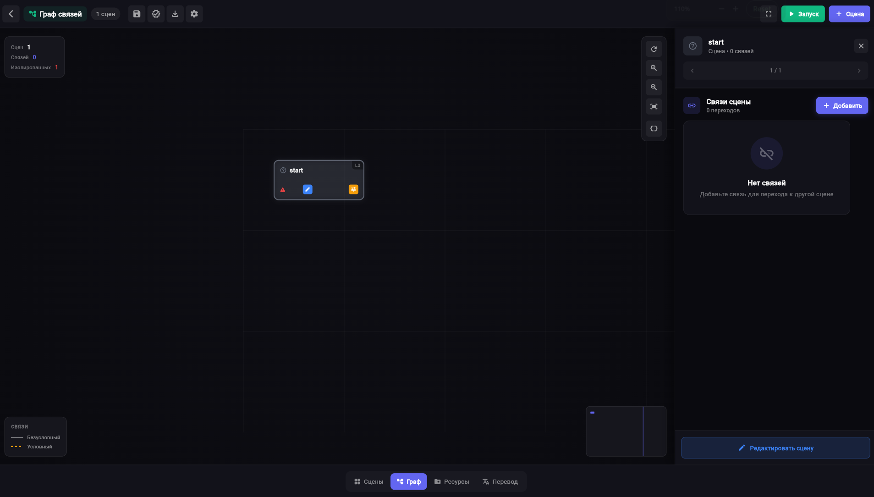Viewport: 874px width, 497px height.
Task: Refresh the graph layout
Action: [x=654, y=49]
